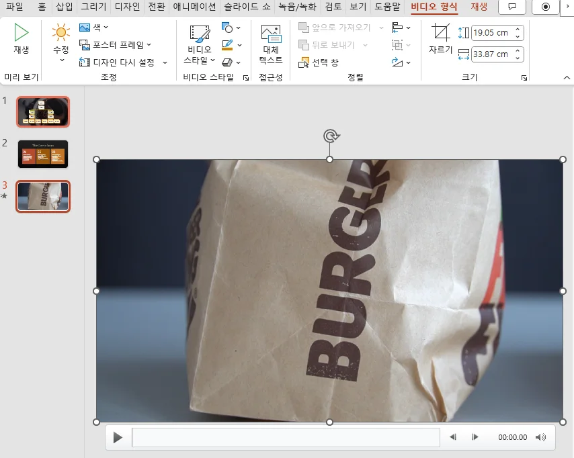
Task: Expand the 디자인 다시 설정 arrow
Action: pos(165,62)
